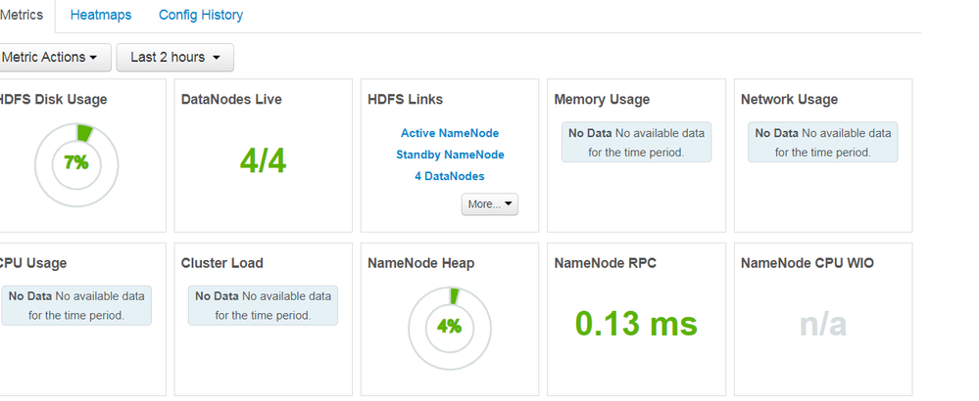Viewport: 979px width, 401px height.
Task: Switch to the Heatmaps tab
Action: (101, 16)
